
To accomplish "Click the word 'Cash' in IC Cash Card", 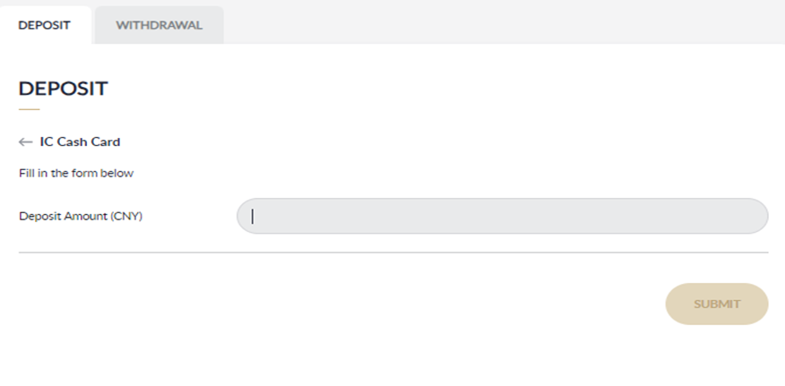I will tap(72, 142).
